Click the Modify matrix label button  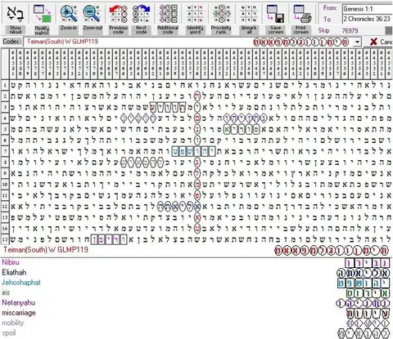pos(42,30)
